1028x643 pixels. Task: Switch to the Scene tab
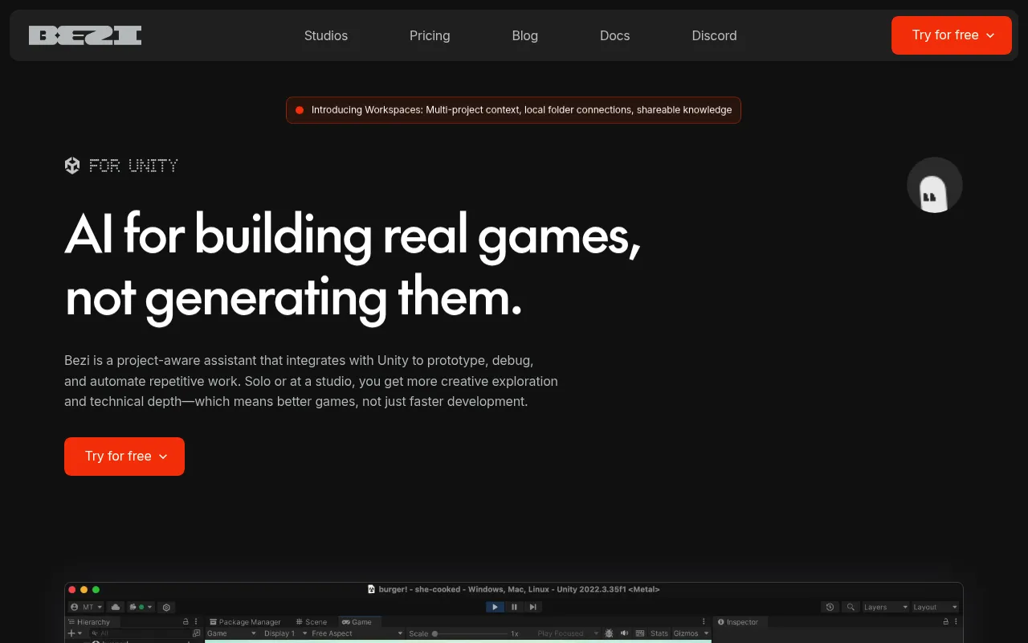311,622
